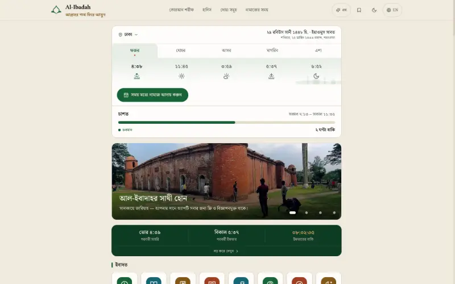Screen dimensions: 455x284
Task: Open the নামাজের সময় menu item
Action: pos(257,10)
